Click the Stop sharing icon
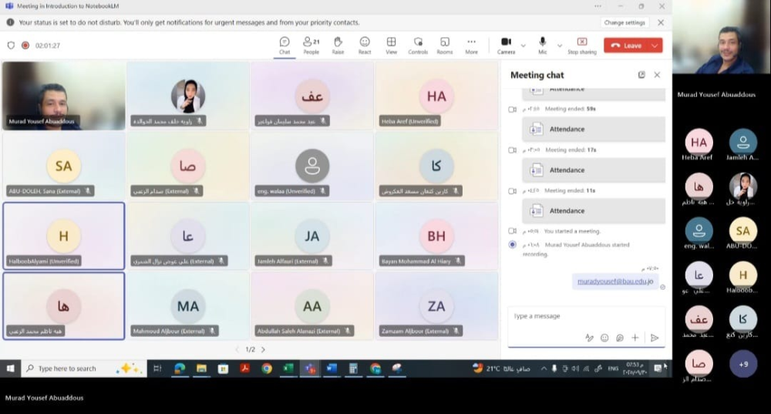771x414 pixels. [582, 42]
